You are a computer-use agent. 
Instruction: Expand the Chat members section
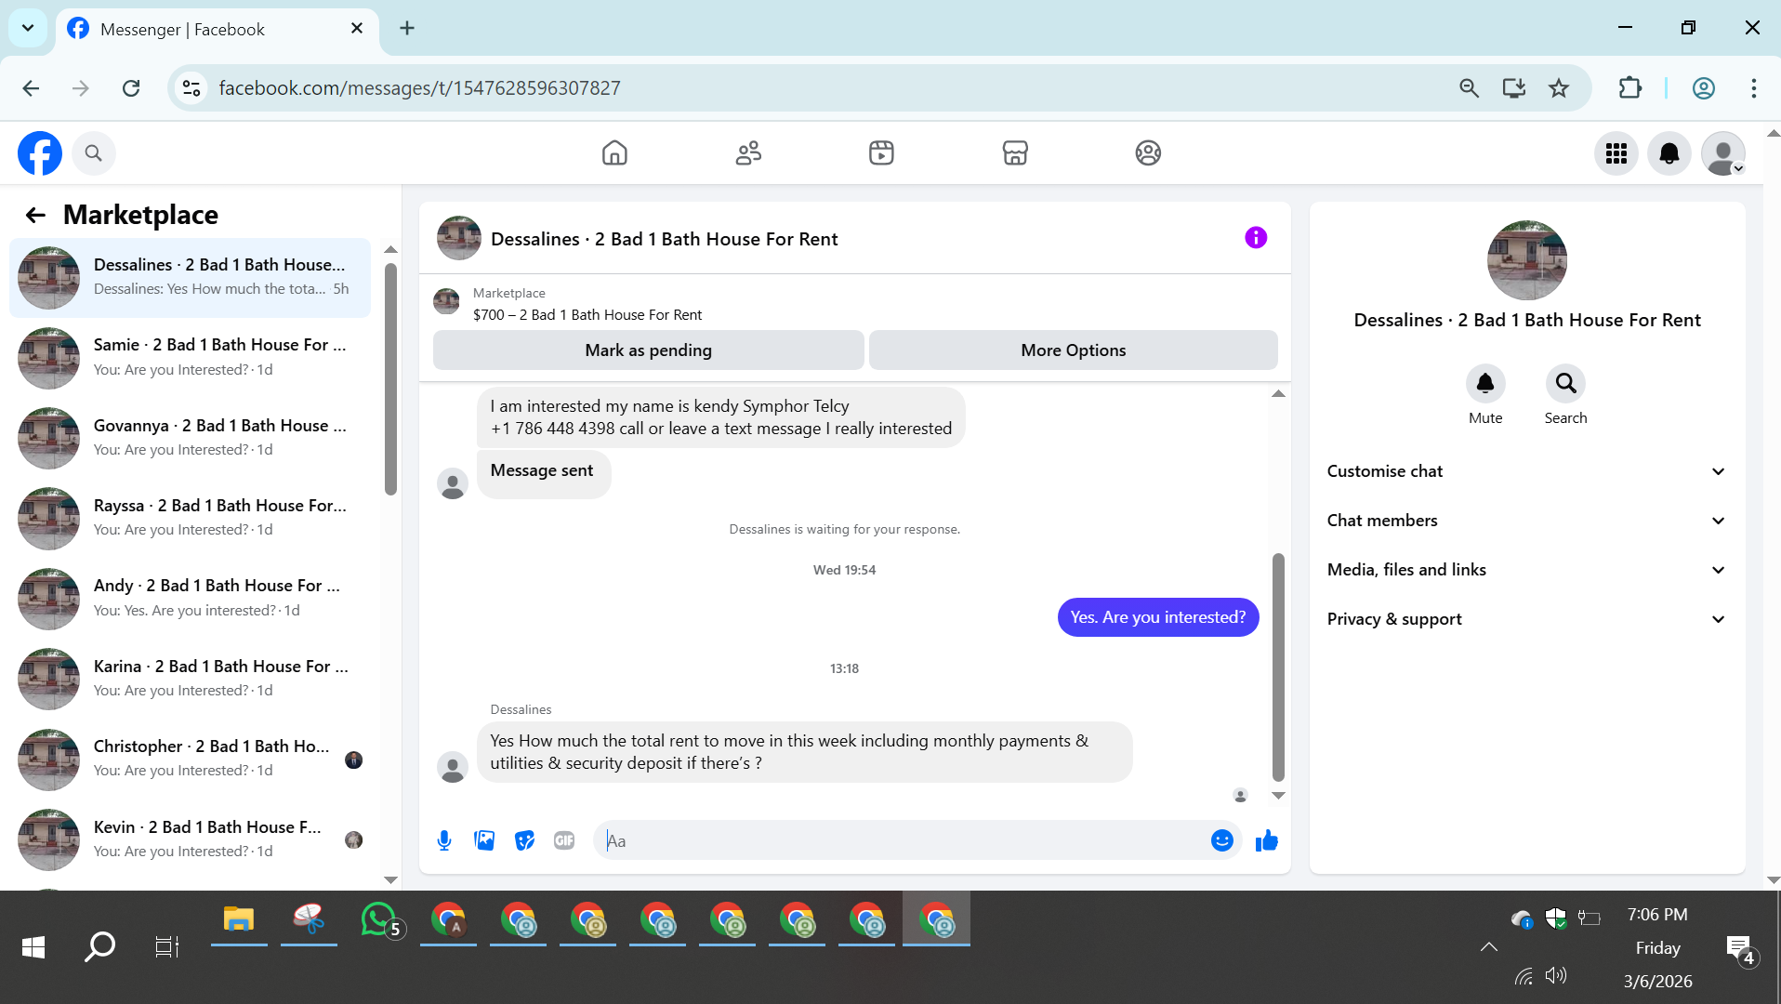click(x=1526, y=521)
